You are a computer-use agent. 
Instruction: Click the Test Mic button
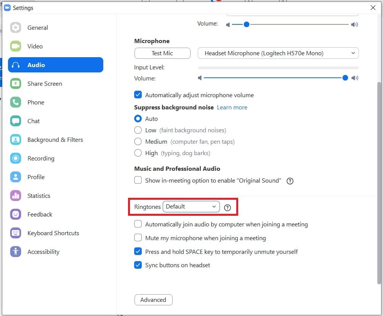162,53
